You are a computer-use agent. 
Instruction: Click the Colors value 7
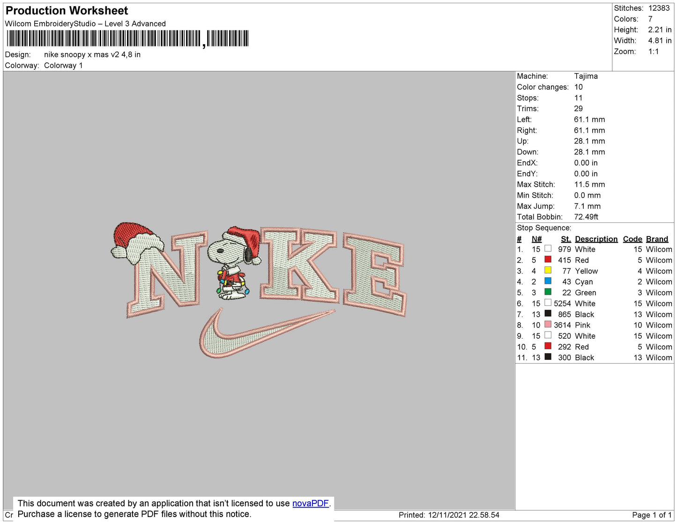click(650, 19)
